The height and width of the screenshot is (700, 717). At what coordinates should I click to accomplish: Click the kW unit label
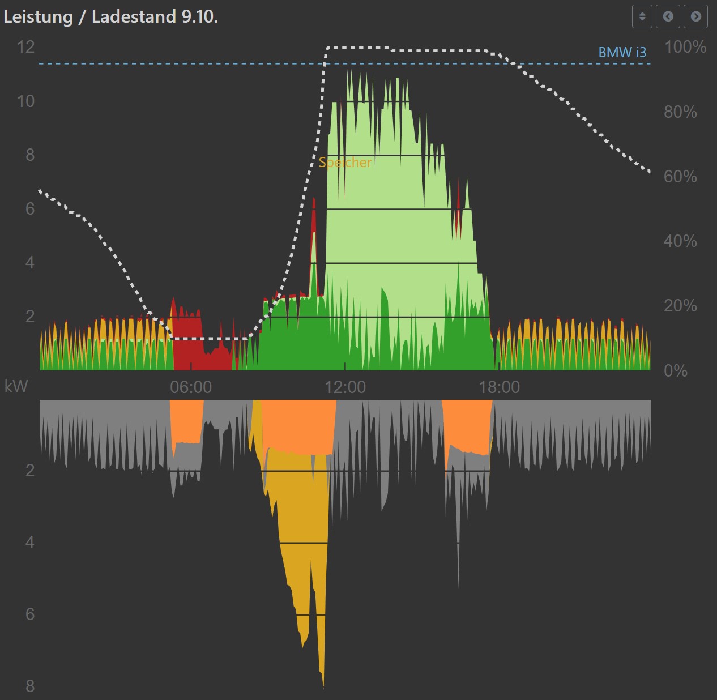(16, 386)
